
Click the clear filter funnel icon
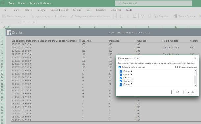click(x=149, y=16)
